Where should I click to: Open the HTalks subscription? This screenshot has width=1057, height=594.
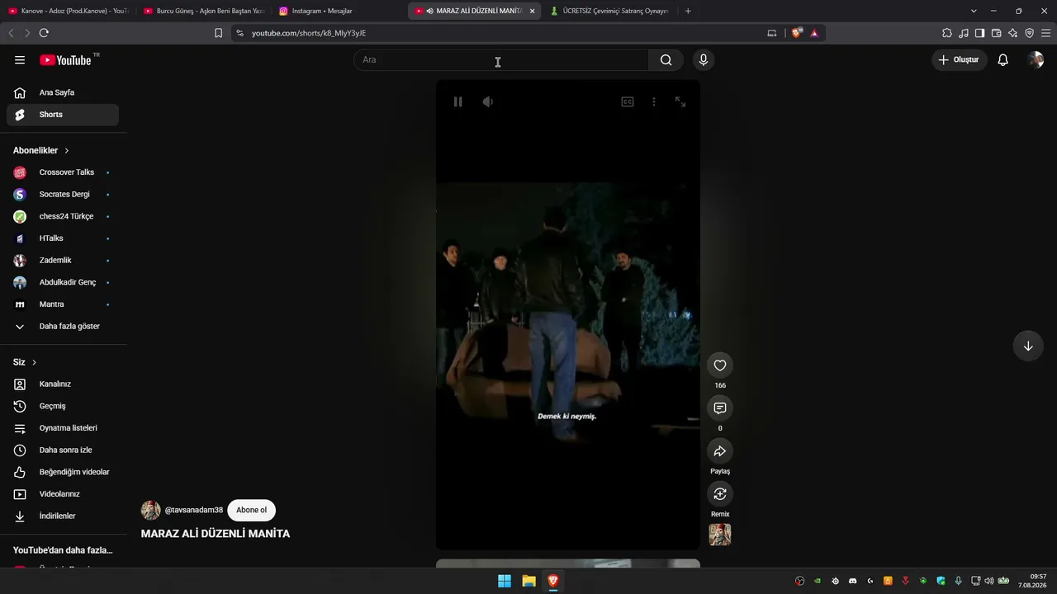coord(63,238)
